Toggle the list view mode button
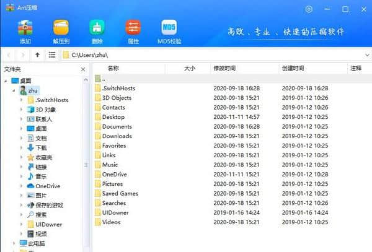372x252 pixels. coord(52,55)
